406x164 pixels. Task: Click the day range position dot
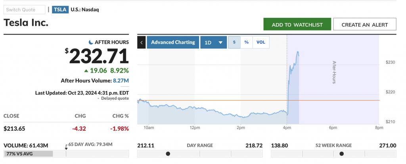point(168,154)
